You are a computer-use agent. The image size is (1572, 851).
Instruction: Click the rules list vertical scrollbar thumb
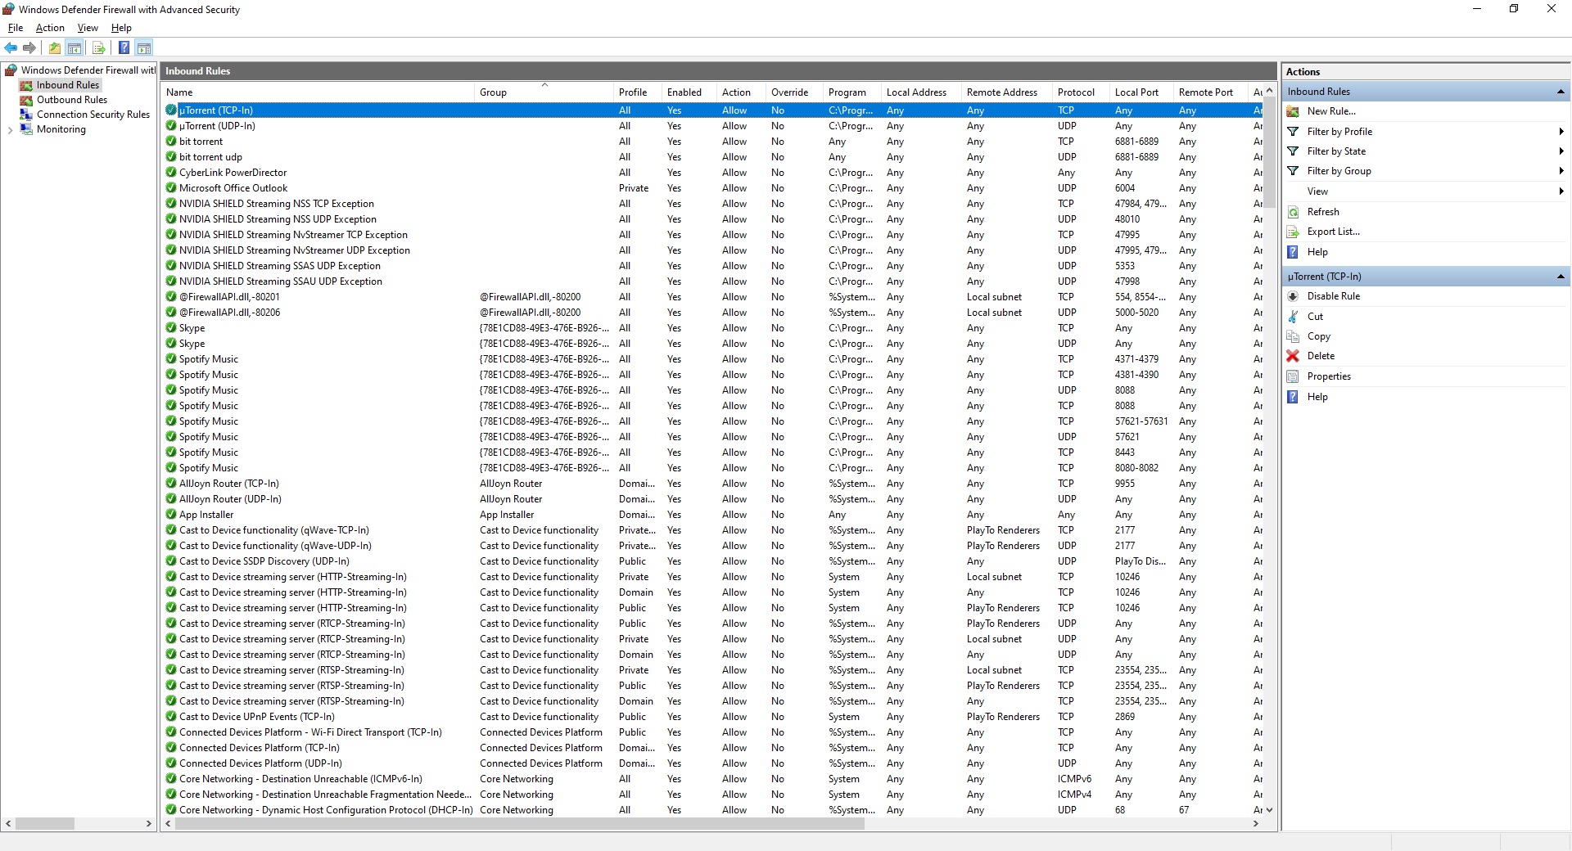(x=1269, y=152)
